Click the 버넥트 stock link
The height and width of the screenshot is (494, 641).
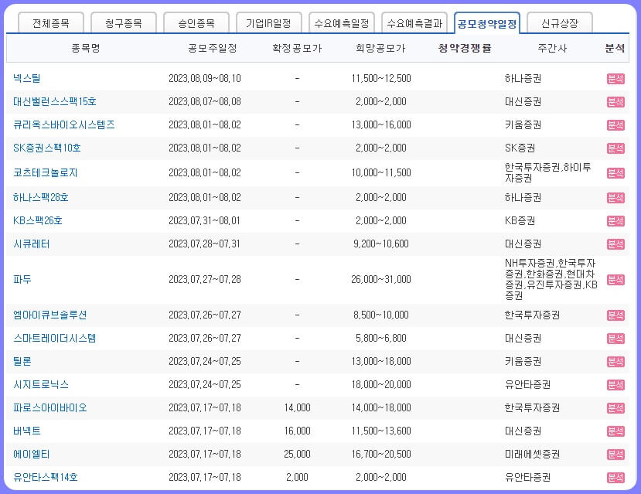pos(26,431)
